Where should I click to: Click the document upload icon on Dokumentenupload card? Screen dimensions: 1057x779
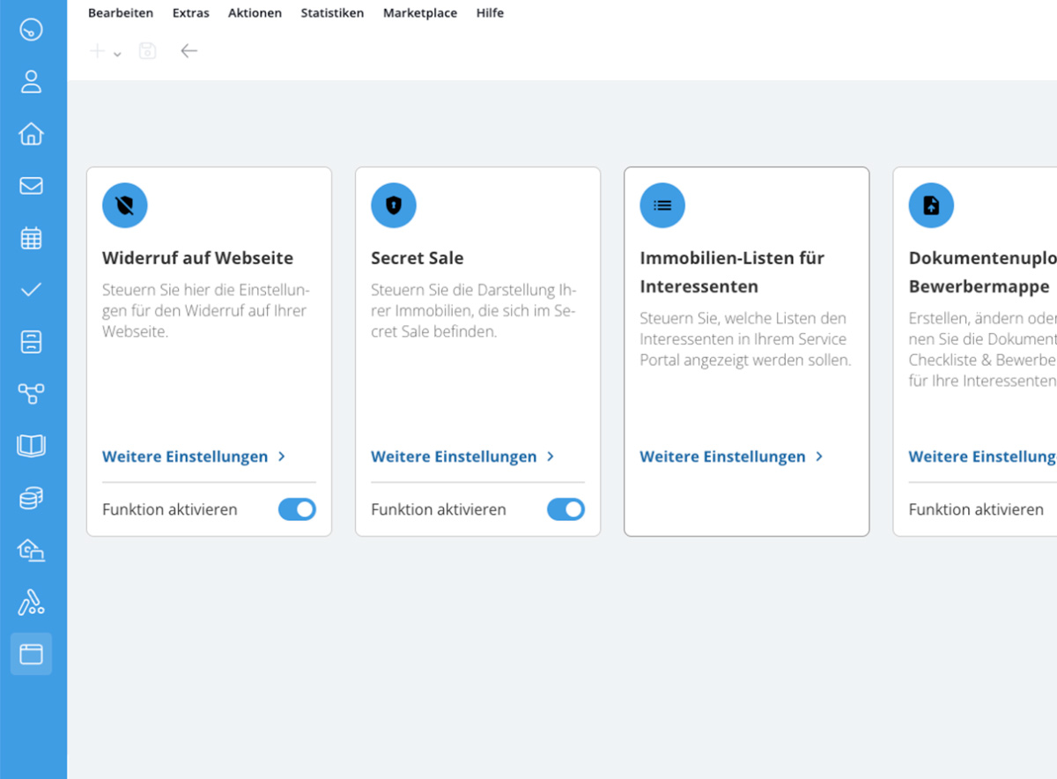tap(931, 205)
